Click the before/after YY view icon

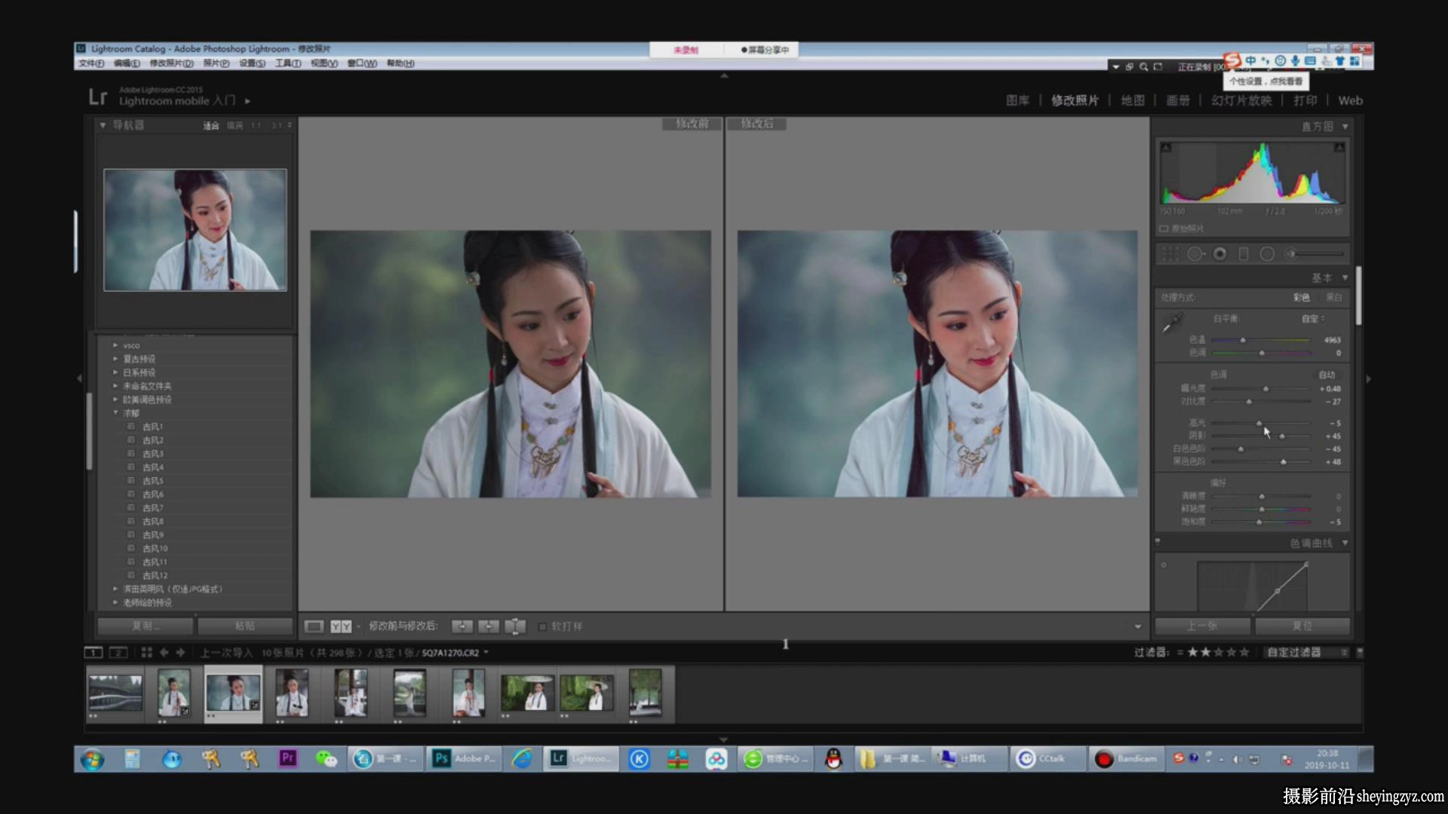coord(341,626)
